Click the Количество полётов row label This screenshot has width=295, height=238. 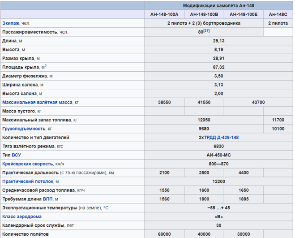tap(26, 234)
